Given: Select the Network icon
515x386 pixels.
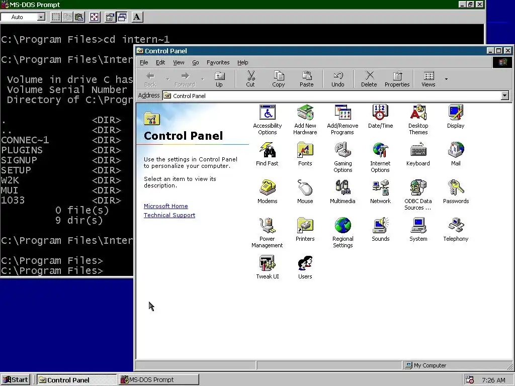Looking at the screenshot, I should pos(380,192).
